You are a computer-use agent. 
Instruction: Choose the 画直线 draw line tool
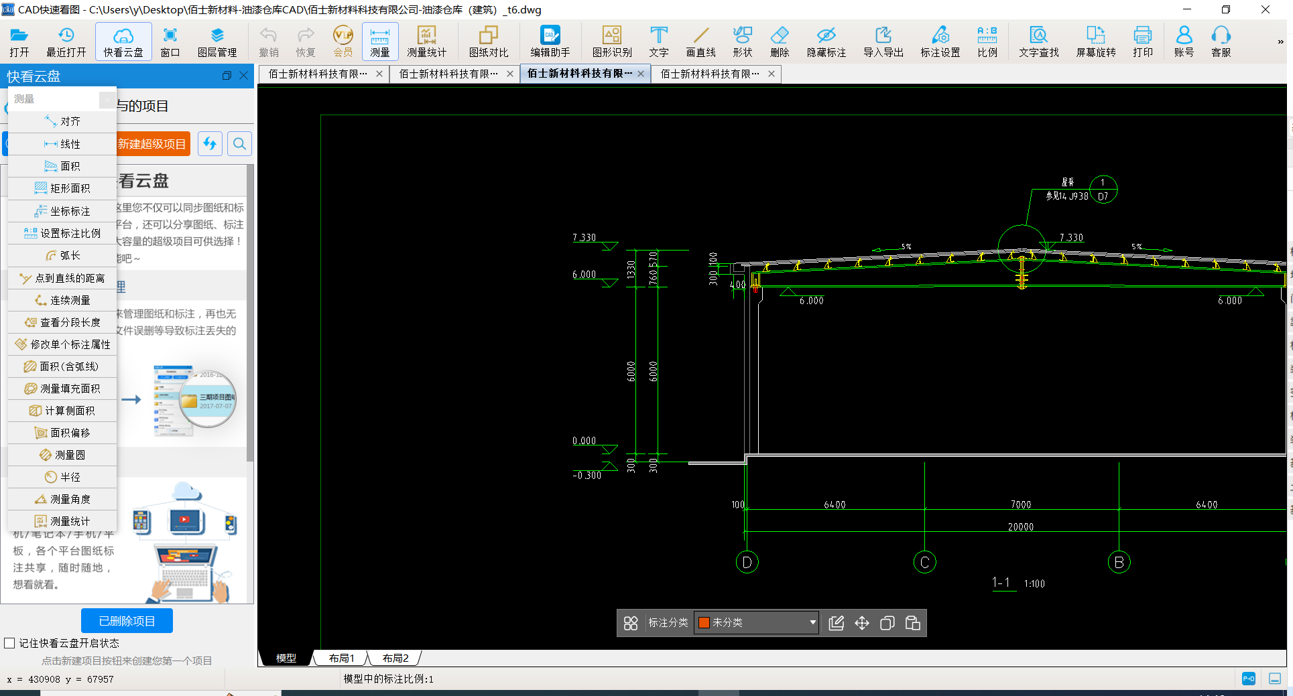click(x=701, y=42)
